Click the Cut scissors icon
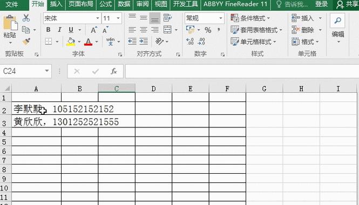This screenshot has height=205, width=359. 26,18
